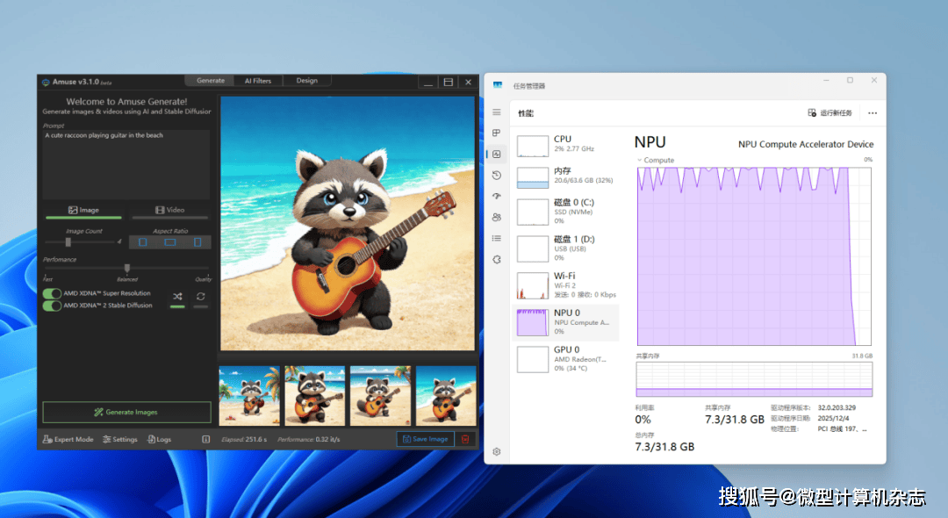The height and width of the screenshot is (518, 948).
Task: Click the Performance slider handle
Action: click(127, 269)
